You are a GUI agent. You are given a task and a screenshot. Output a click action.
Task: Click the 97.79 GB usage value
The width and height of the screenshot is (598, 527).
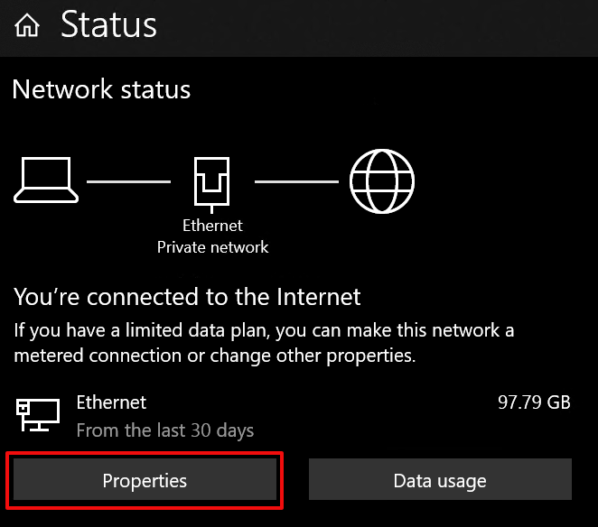pos(534,402)
